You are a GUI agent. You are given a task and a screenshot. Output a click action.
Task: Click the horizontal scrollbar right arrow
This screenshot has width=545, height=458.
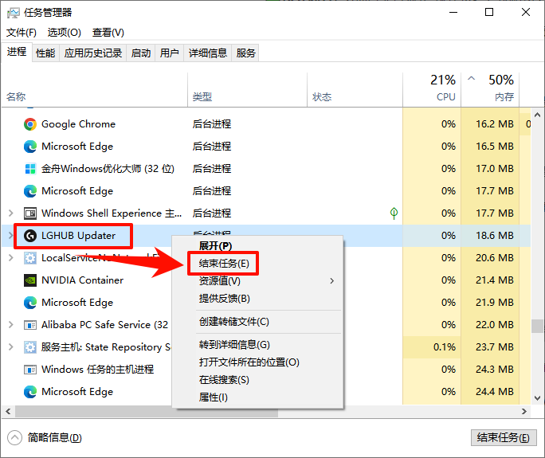click(x=524, y=412)
